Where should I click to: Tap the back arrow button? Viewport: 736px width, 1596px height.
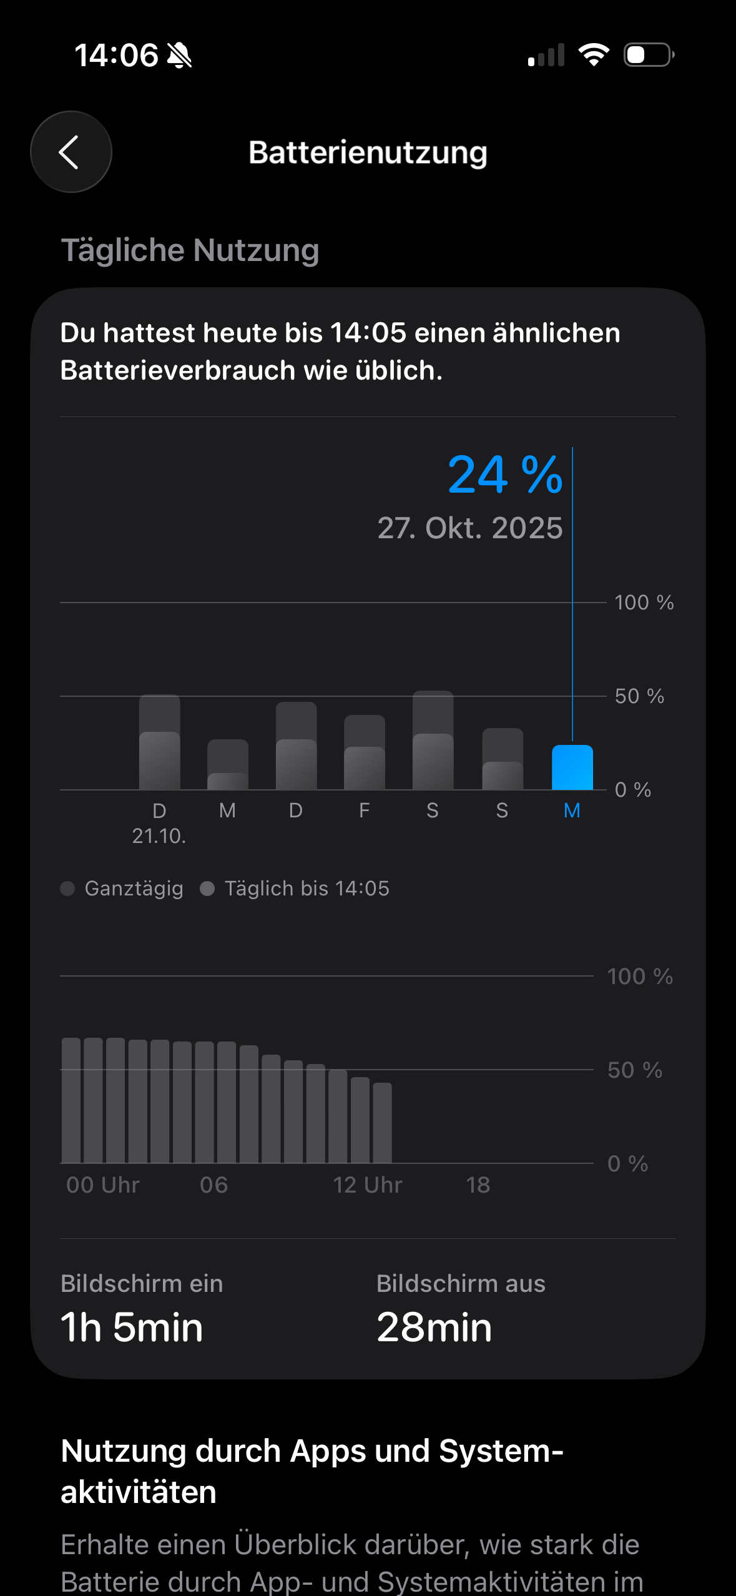click(71, 152)
